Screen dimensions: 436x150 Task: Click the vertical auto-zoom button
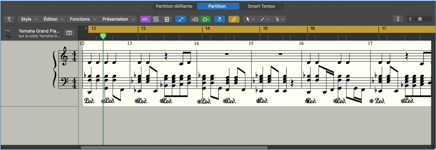coord(398,19)
